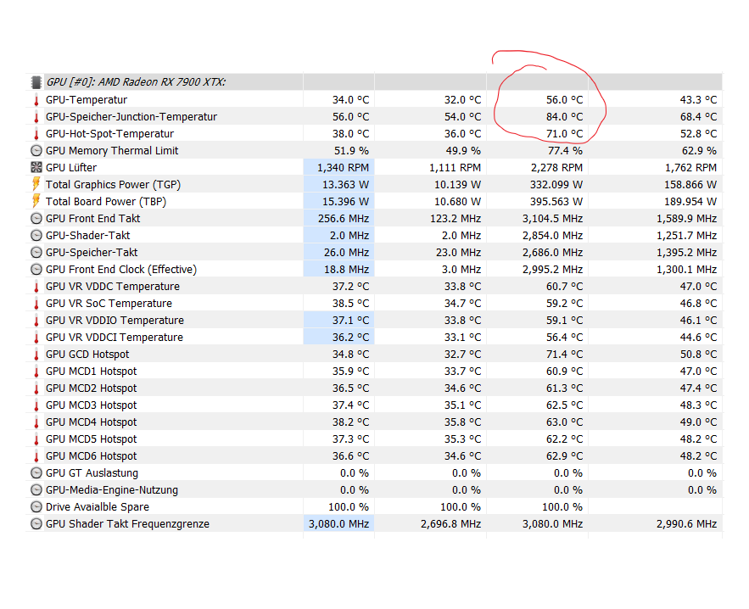Select the GPU-Speicher-Takt label

pos(92,253)
